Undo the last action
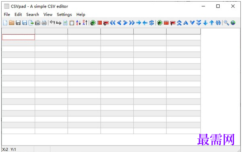 [52, 22]
